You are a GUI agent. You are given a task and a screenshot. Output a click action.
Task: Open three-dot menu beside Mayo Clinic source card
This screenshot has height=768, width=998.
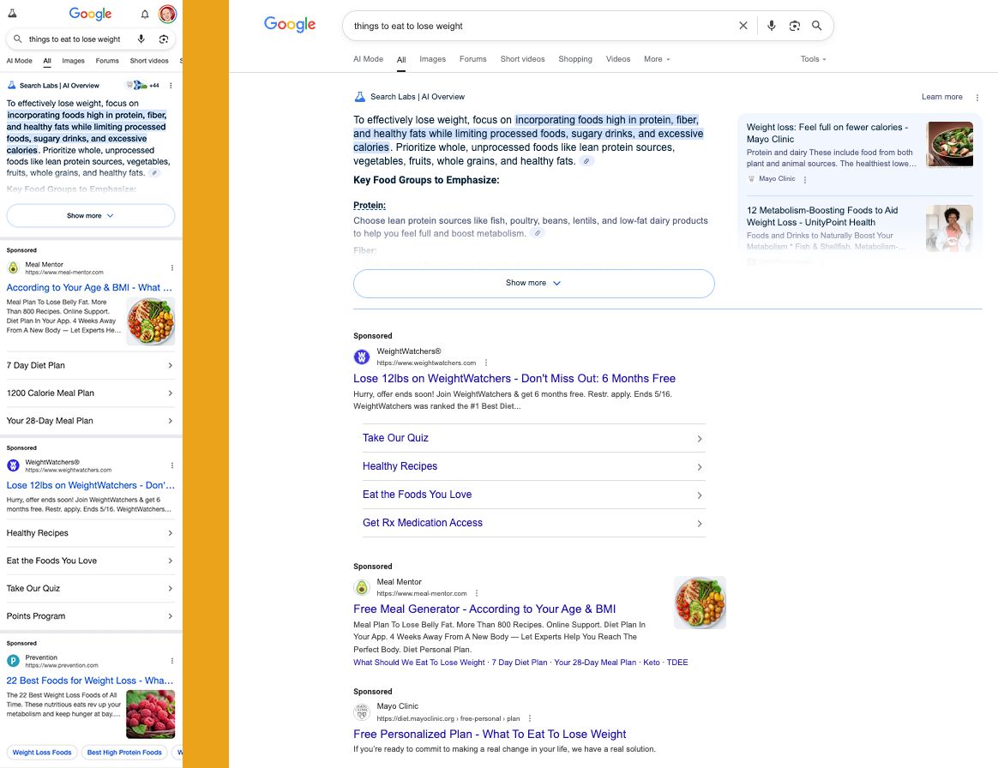pos(805,179)
